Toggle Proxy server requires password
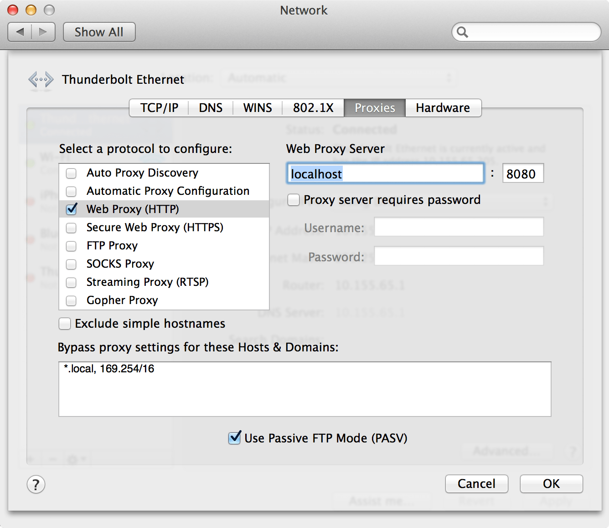 click(x=294, y=200)
